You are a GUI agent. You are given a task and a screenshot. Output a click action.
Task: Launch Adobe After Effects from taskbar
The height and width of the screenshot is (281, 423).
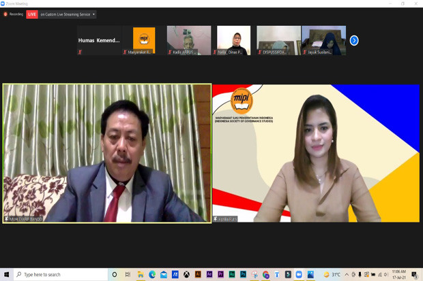[x=209, y=274]
